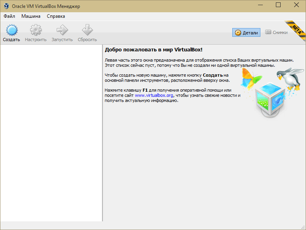Screen dimensions: 306x230
Task: Click the VirtualBox logo in title bar
Action: pyautogui.click(x=6, y=6)
